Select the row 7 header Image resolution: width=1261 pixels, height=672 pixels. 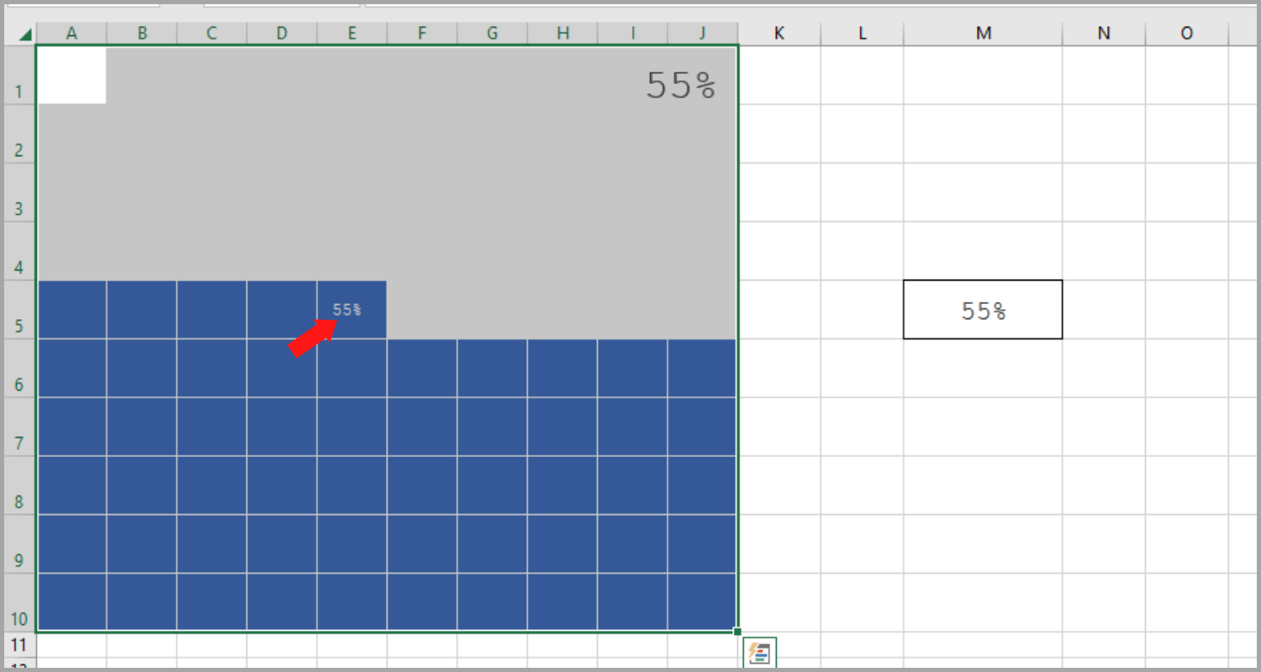[x=18, y=427]
